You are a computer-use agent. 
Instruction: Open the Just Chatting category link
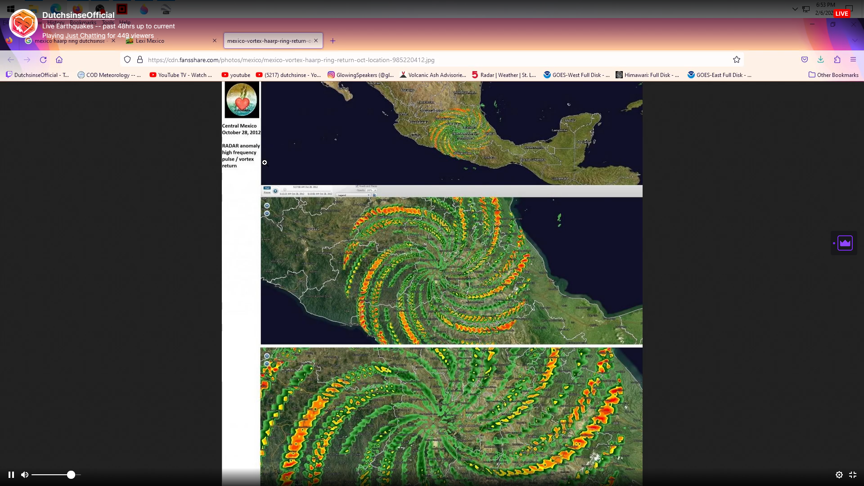(x=85, y=36)
